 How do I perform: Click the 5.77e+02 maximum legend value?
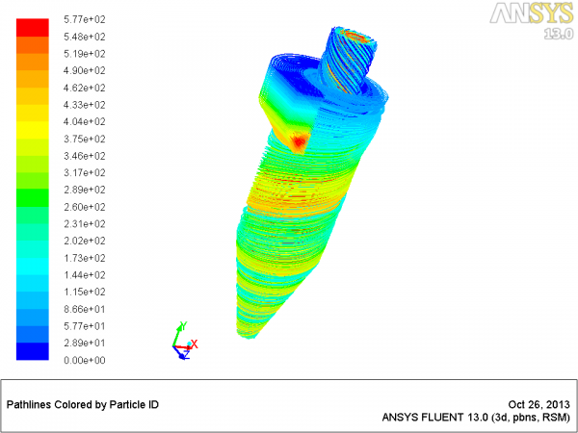click(85, 19)
